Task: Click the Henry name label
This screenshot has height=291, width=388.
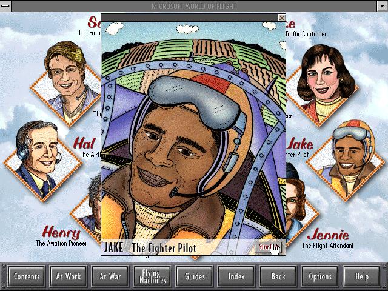Action: coord(61,232)
